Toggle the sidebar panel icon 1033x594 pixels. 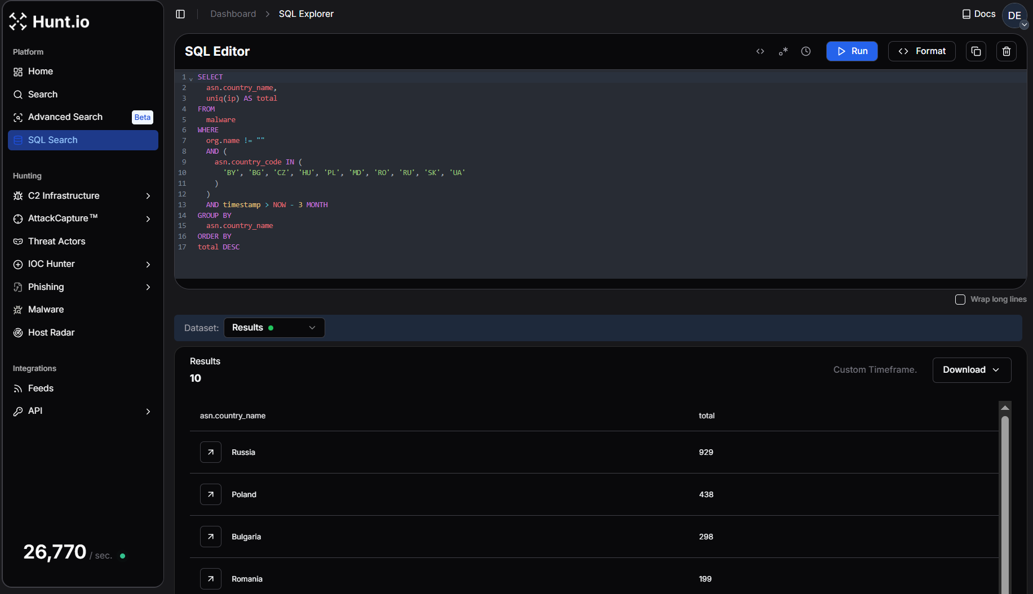tap(180, 14)
